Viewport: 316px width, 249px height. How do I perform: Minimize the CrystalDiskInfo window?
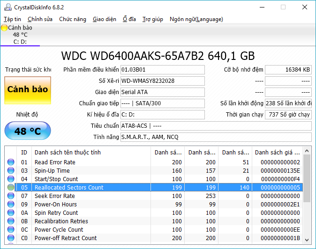coord(262,7)
